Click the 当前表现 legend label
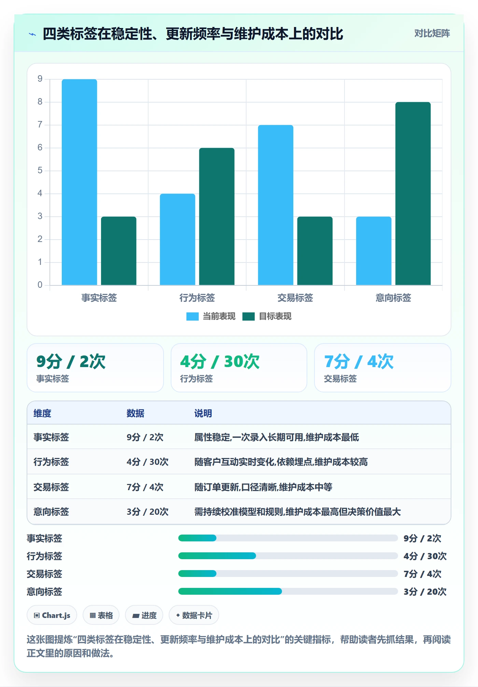The width and height of the screenshot is (478, 687). point(219,316)
